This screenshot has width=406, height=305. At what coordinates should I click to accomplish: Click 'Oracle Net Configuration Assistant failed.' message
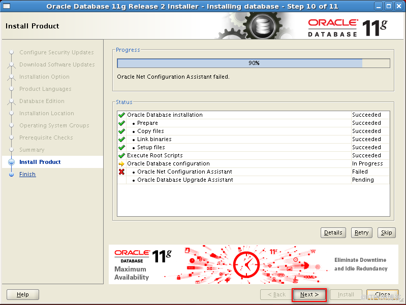coord(173,77)
